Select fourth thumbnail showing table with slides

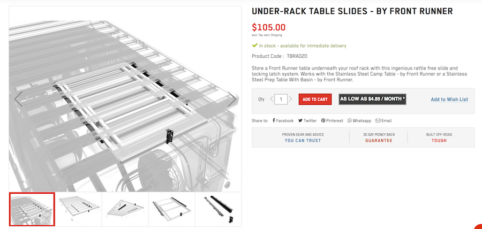pyautogui.click(x=171, y=209)
